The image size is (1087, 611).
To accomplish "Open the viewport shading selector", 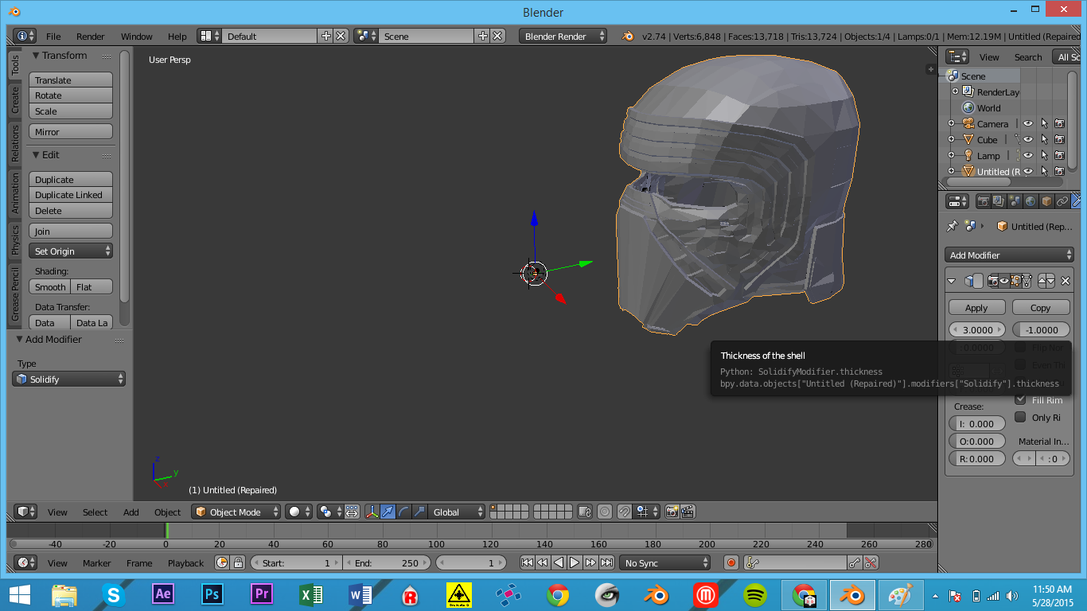I will [x=299, y=512].
